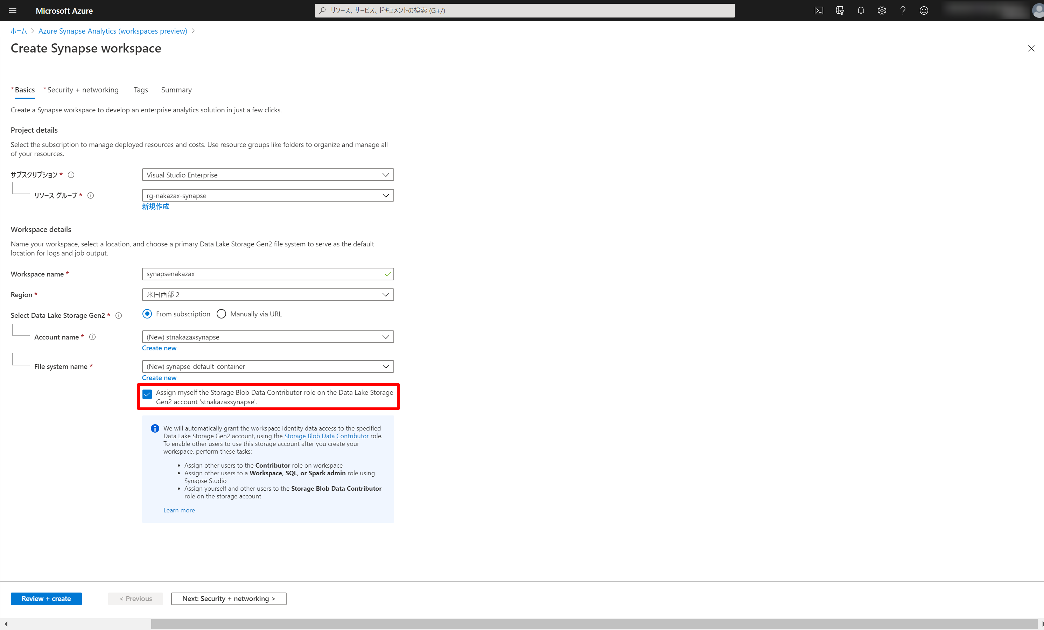Click the Workspace name input field
This screenshot has width=1044, height=630.
[x=263, y=274]
